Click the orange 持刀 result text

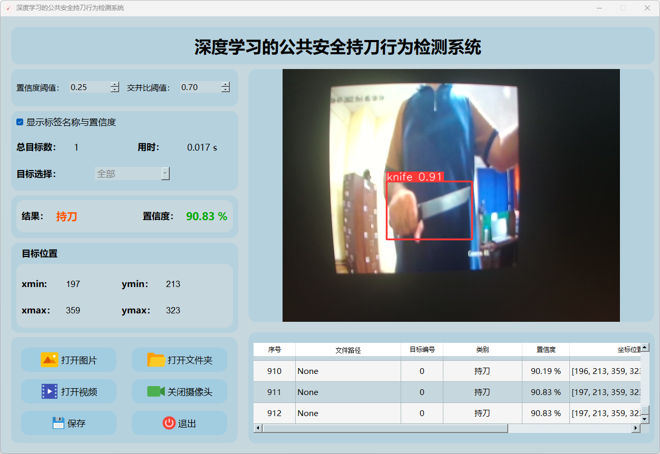tap(66, 216)
